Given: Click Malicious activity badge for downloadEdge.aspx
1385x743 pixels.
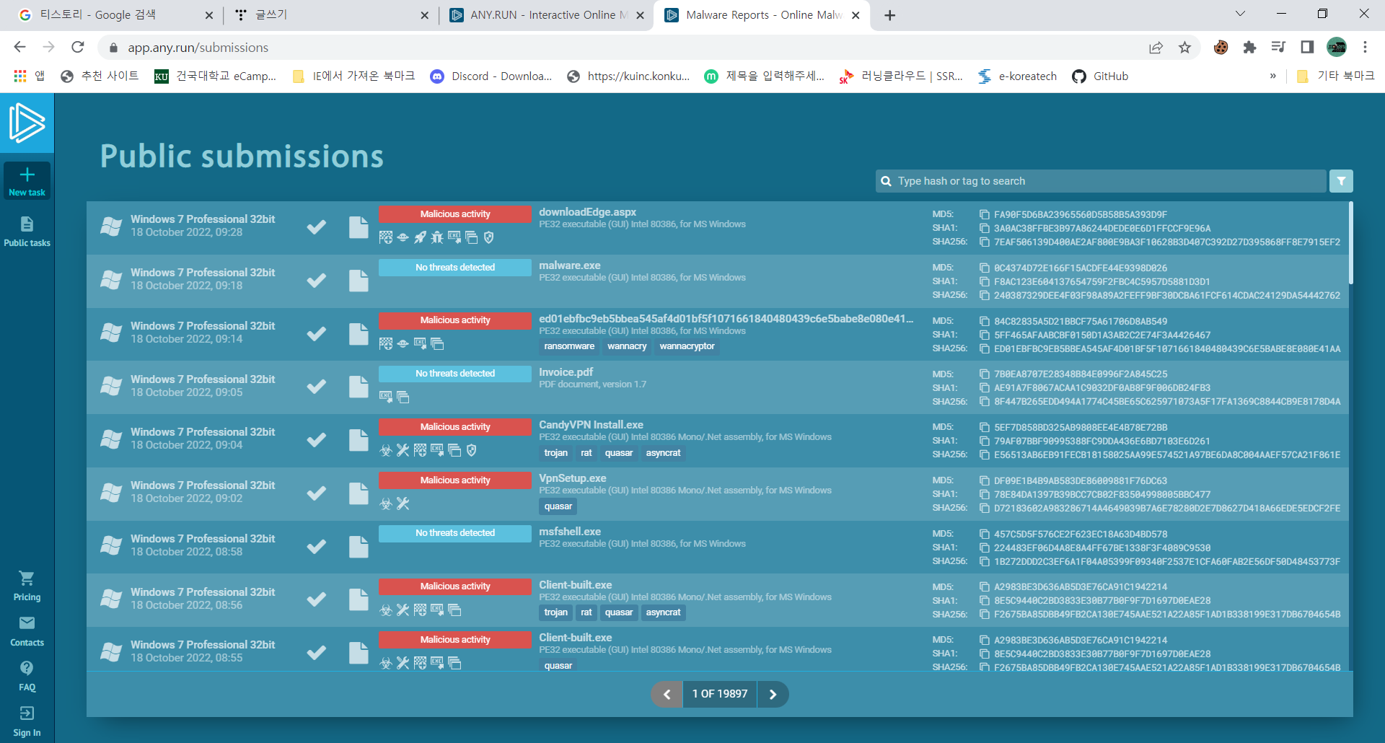Looking at the screenshot, I should tap(455, 214).
